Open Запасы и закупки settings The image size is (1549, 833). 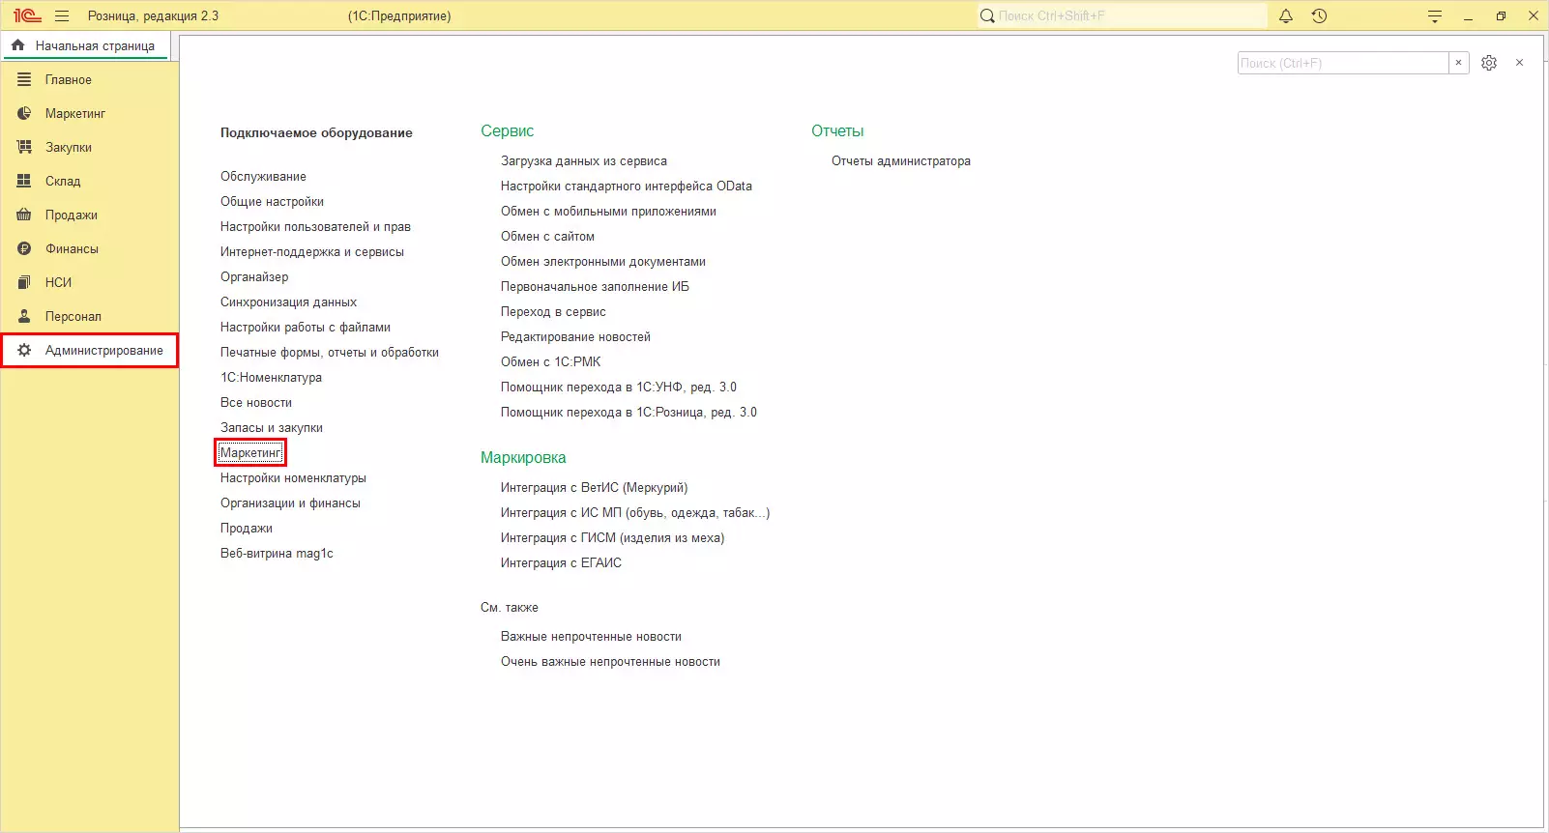(272, 428)
